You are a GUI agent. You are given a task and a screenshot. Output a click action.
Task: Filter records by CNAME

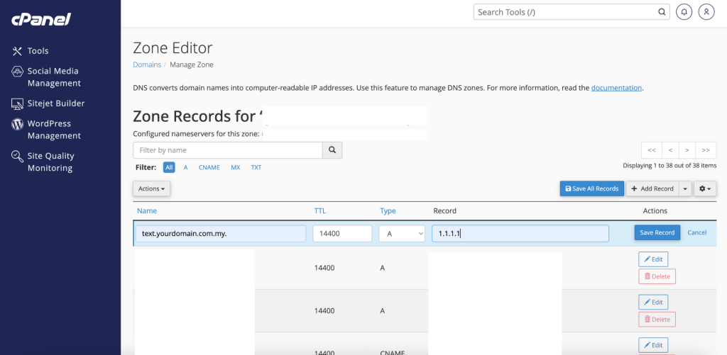(x=209, y=167)
